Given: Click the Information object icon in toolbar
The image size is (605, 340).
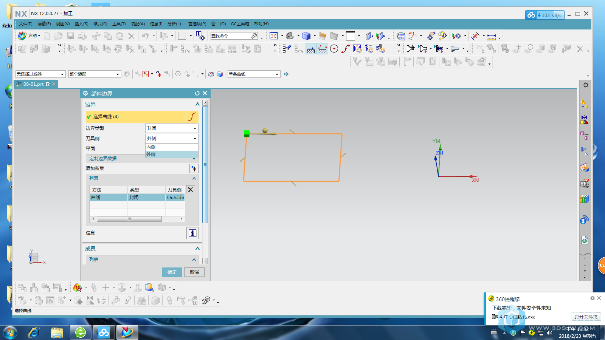Looking at the screenshot, I should [x=200, y=36].
